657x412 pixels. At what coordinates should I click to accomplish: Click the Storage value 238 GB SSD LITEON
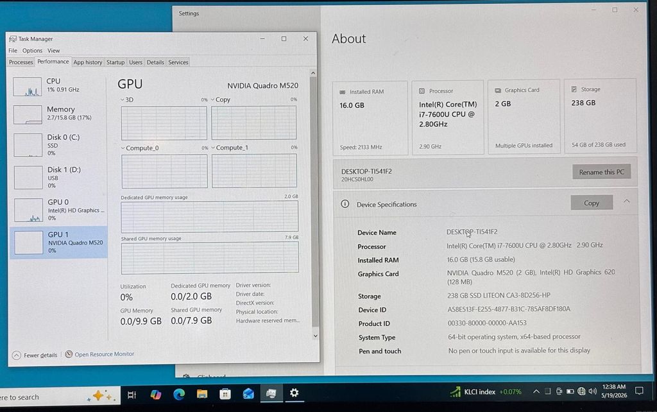tap(499, 295)
